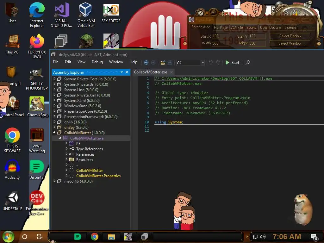324x243 pixels.
Task: Start debugging with the Start button
Action: coord(232,62)
